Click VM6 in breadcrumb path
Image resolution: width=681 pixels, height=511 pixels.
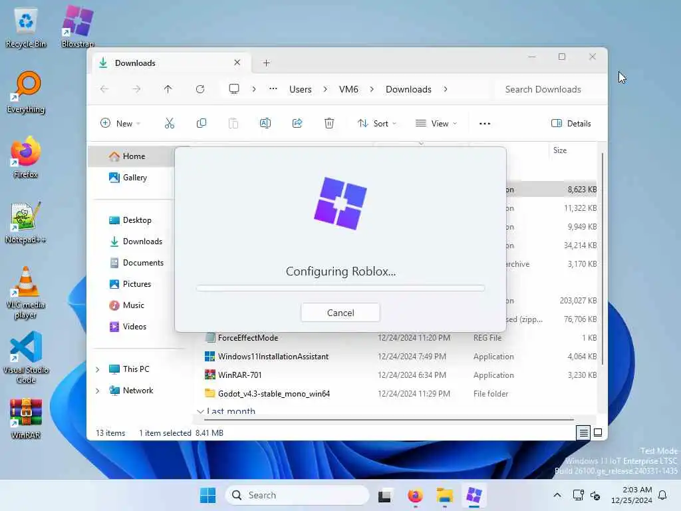point(348,89)
